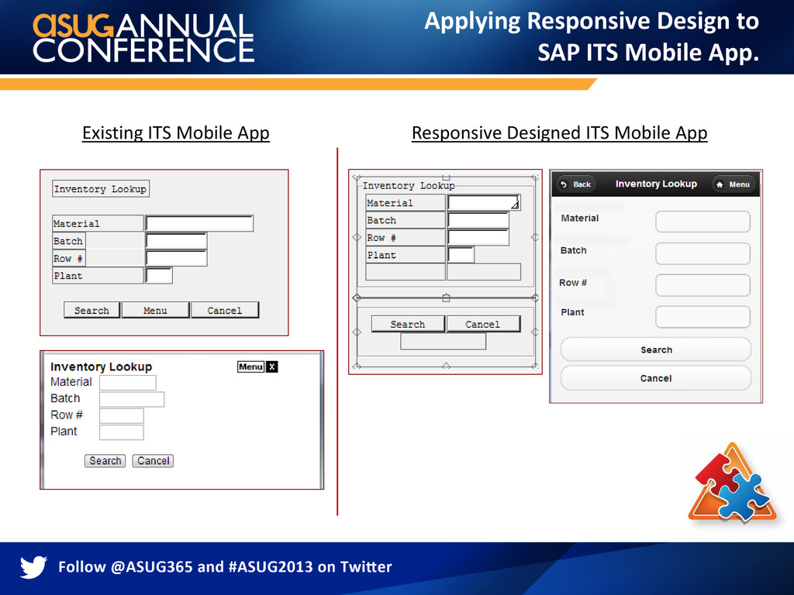Click Row # field in layout designer view
This screenshot has width=794, height=595.
pos(478,237)
